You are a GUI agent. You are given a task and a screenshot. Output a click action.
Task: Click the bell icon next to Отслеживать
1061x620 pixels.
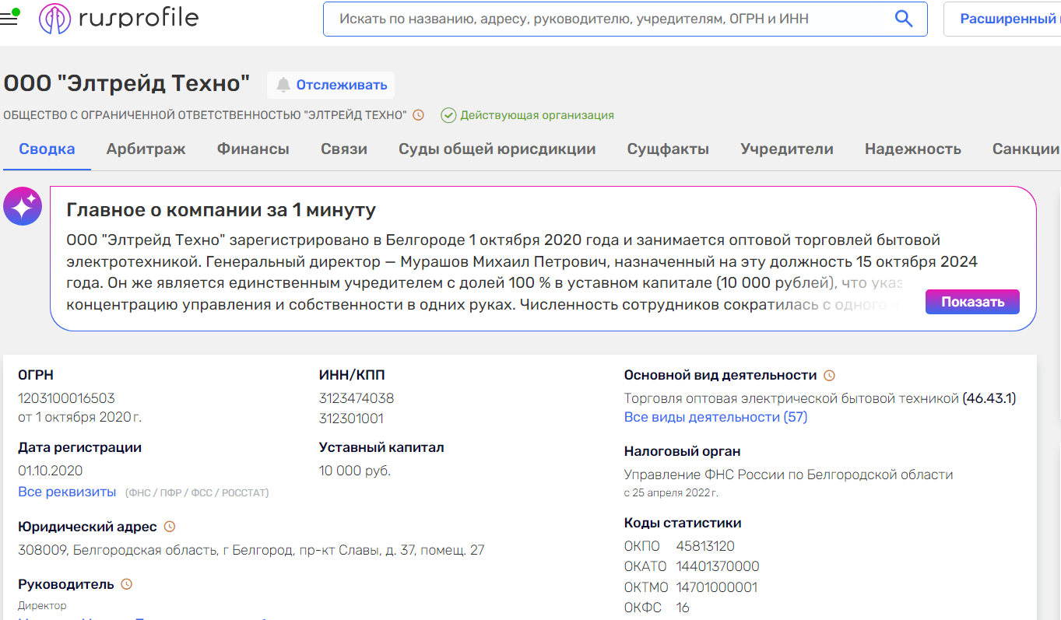(283, 84)
